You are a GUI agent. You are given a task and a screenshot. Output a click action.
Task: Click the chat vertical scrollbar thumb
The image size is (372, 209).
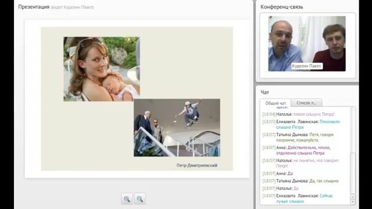pos(353,173)
